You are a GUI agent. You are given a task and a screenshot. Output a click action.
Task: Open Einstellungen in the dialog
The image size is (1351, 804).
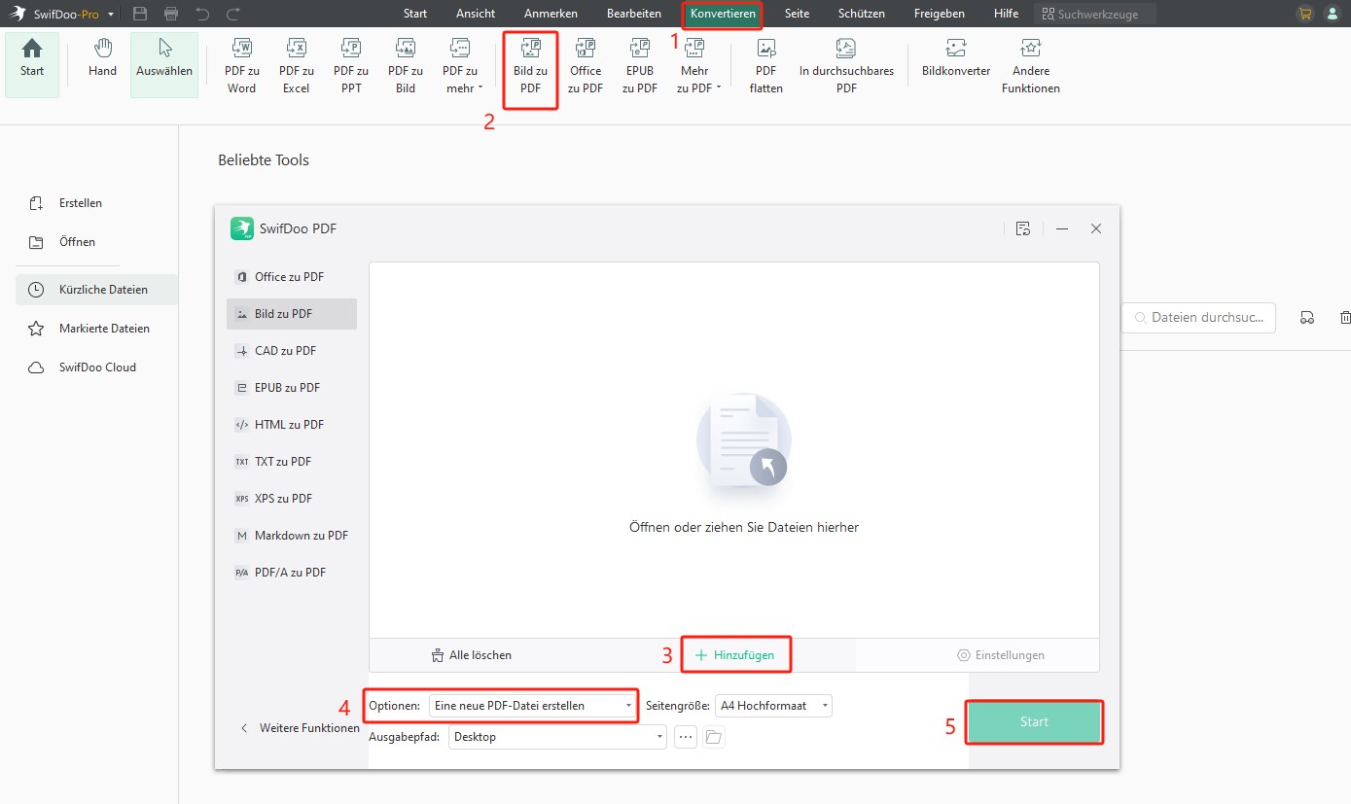pyautogui.click(x=1001, y=655)
